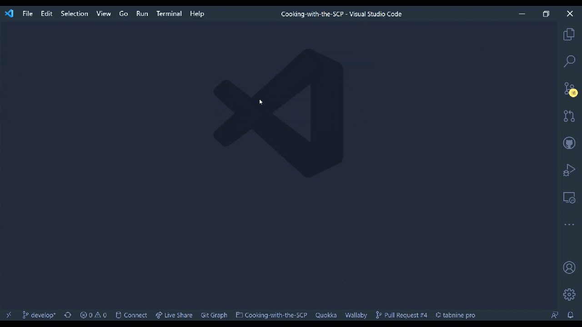582x327 pixels.
Task: Start a Live Share session
Action: (174, 315)
